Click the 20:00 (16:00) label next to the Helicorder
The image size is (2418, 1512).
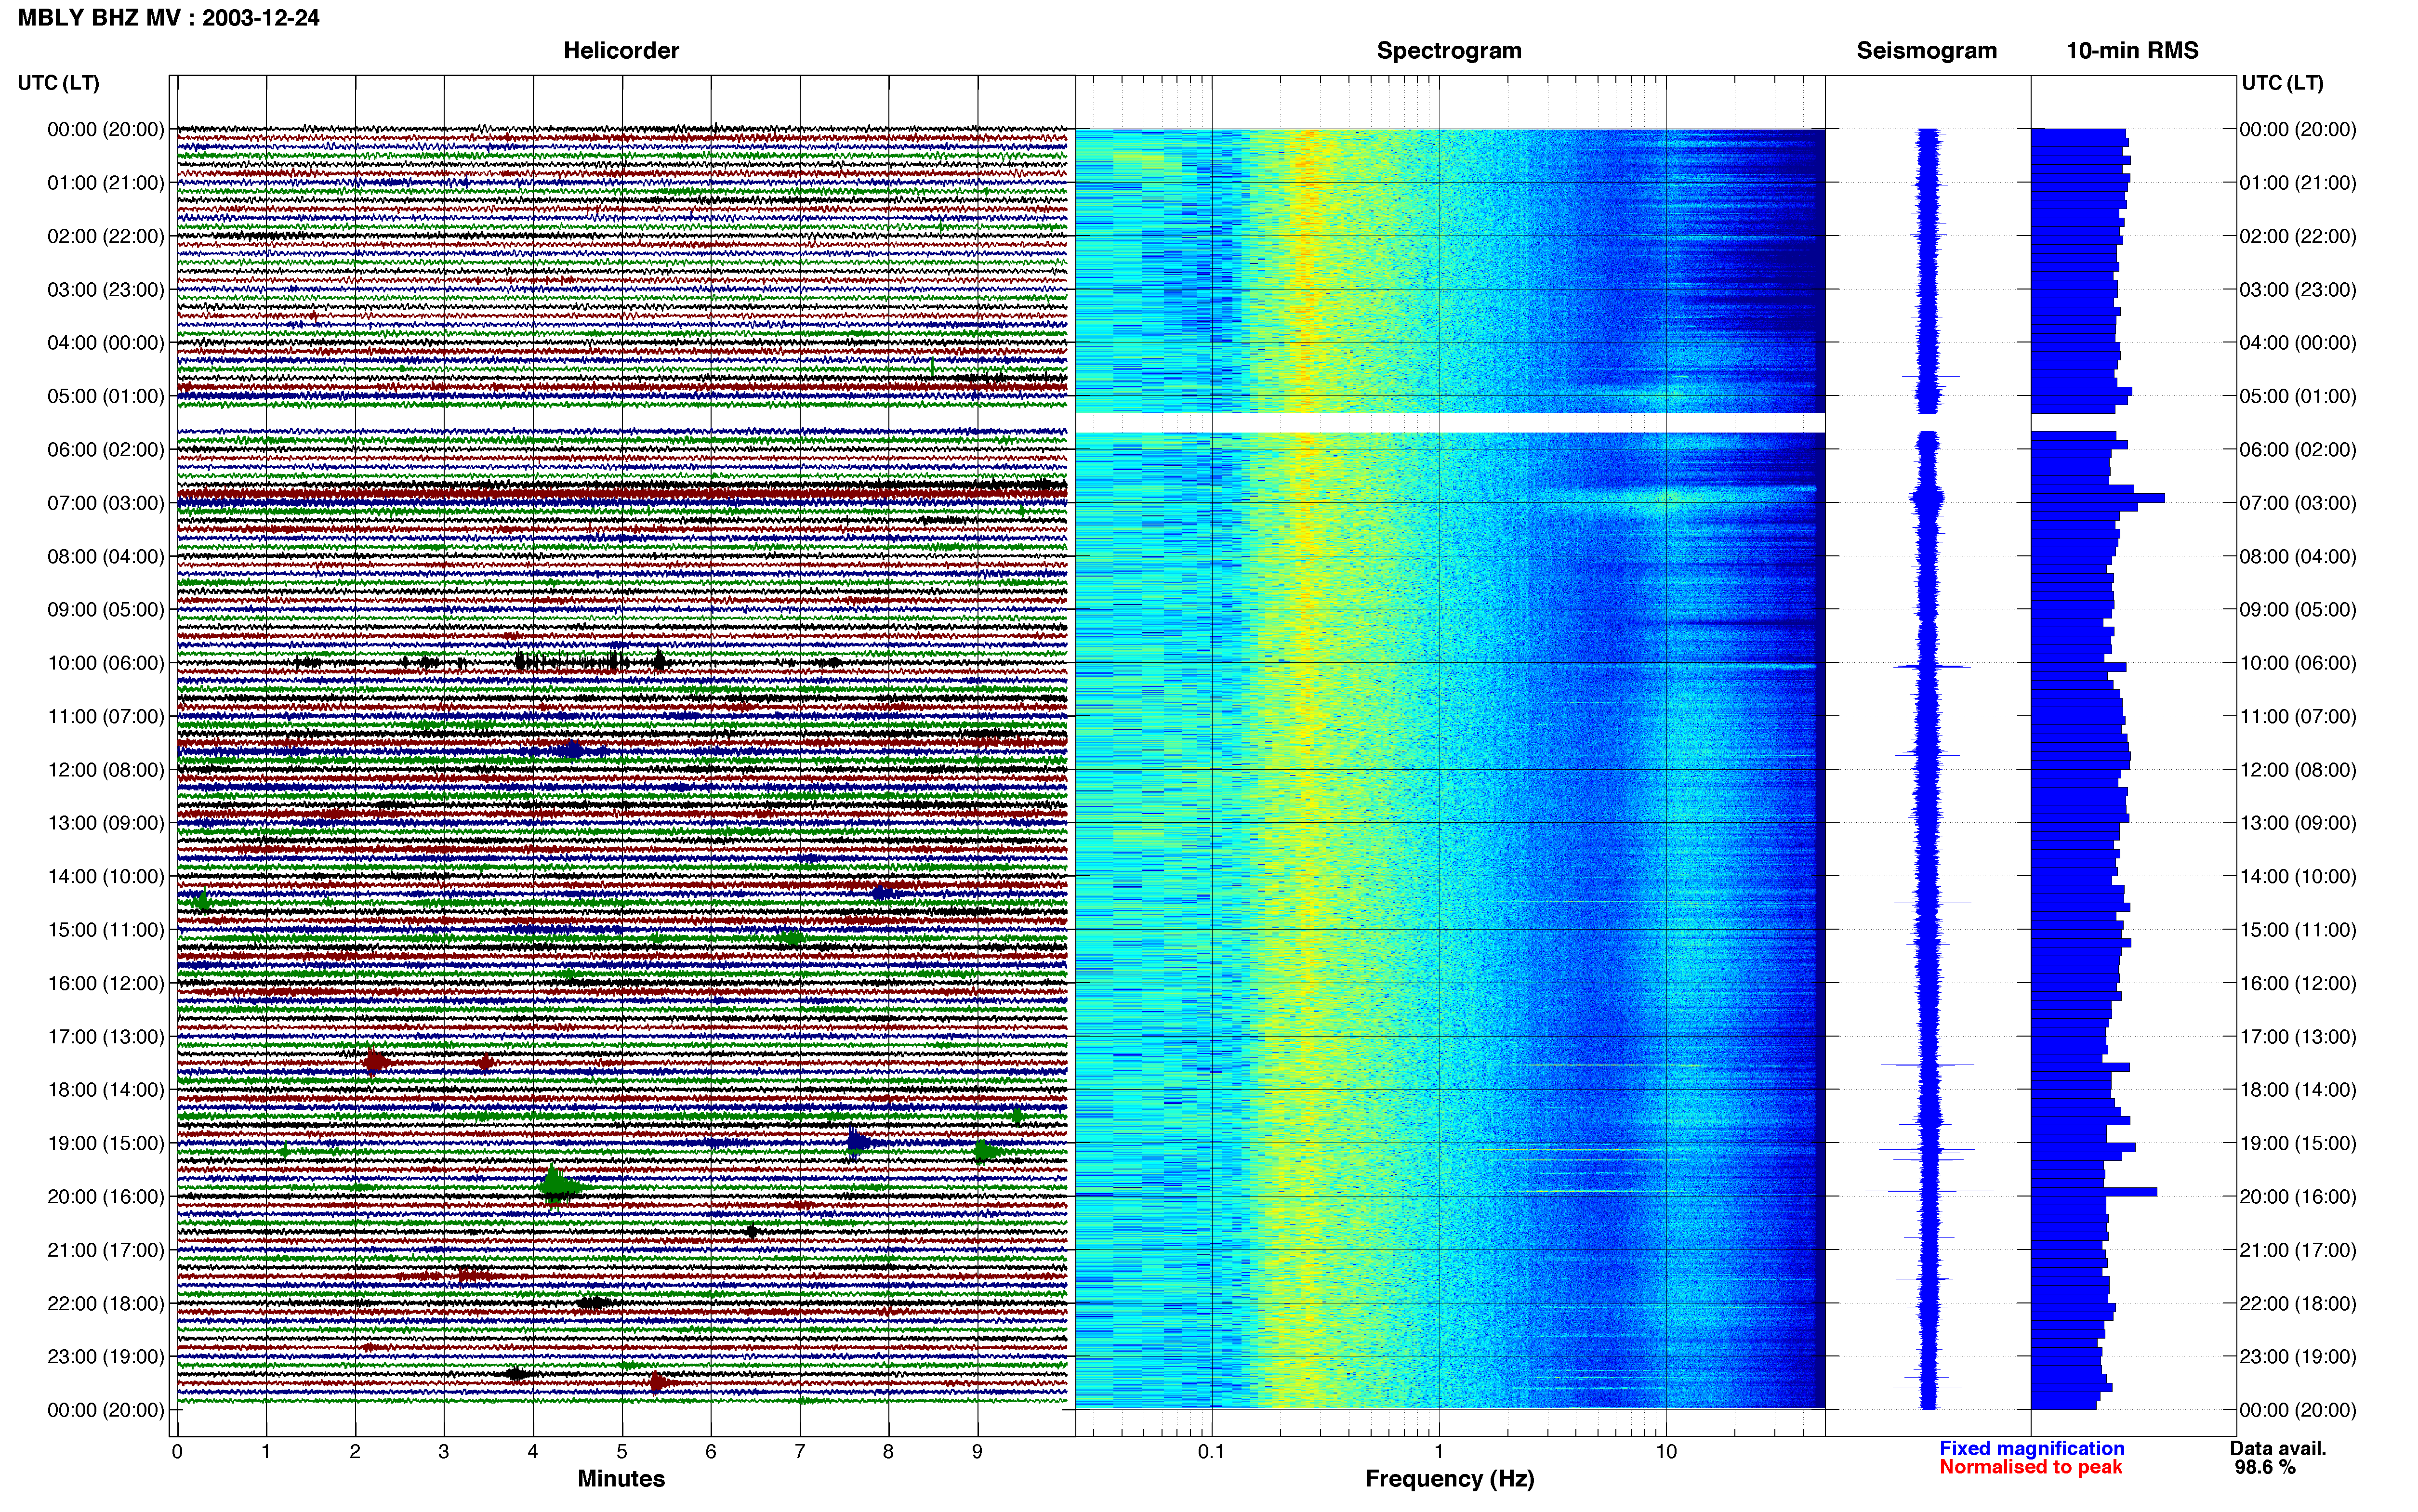(x=106, y=1197)
